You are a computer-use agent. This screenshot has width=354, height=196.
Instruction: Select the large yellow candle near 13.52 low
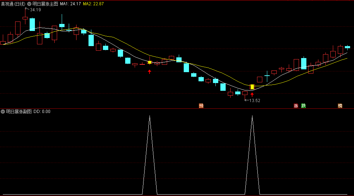(252, 87)
